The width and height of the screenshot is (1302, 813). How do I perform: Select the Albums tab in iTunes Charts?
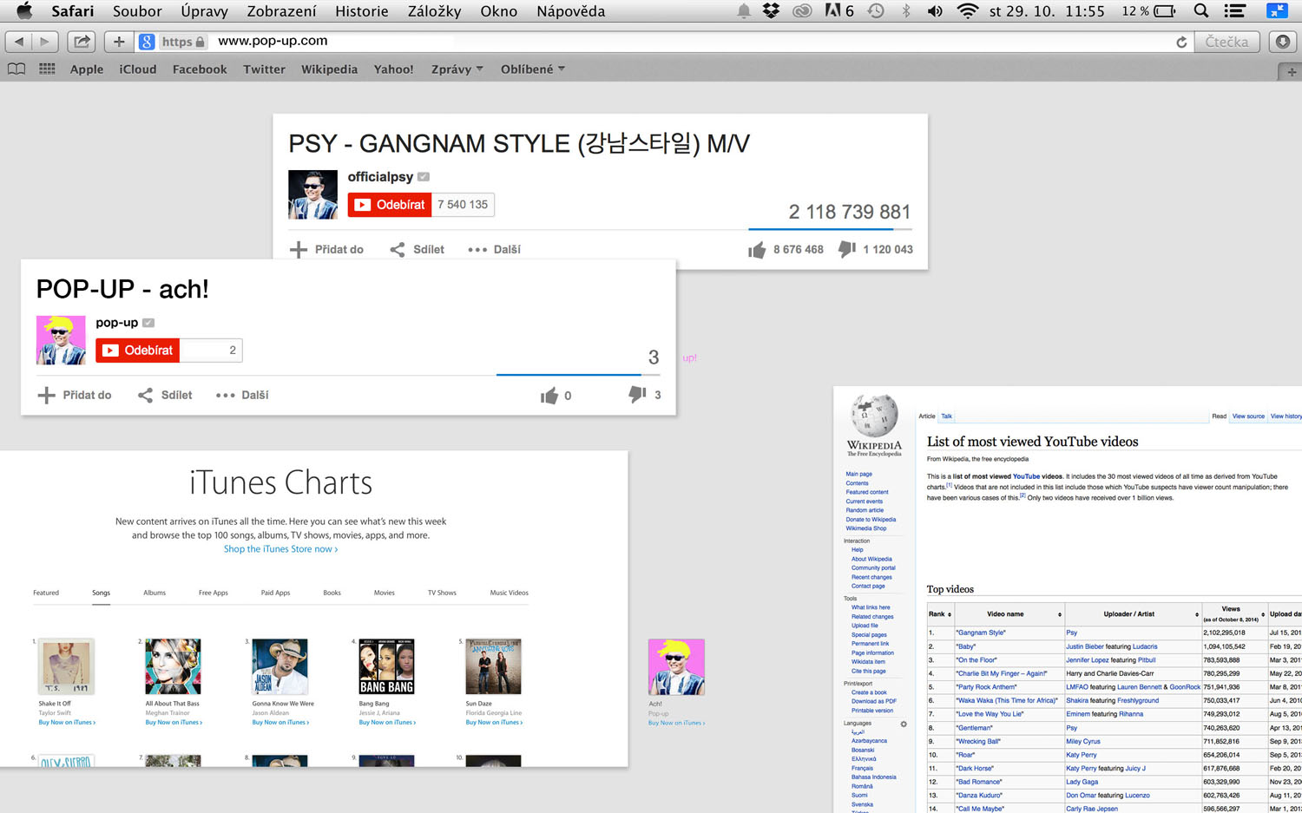click(x=155, y=593)
